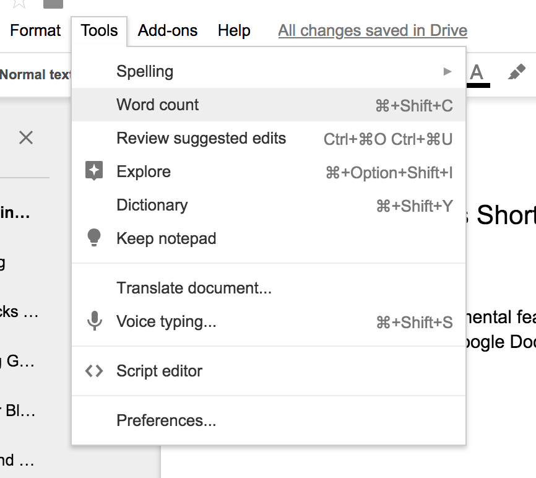Screen dimensions: 536x478
Task: Click the Keep notepad lightbulb icon
Action: (x=94, y=238)
